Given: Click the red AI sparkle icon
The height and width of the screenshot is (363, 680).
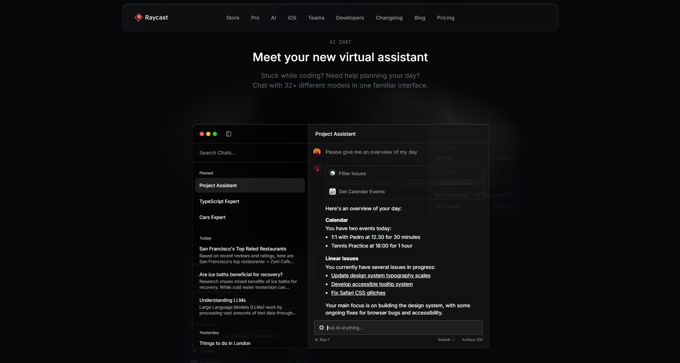Looking at the screenshot, I should [317, 169].
